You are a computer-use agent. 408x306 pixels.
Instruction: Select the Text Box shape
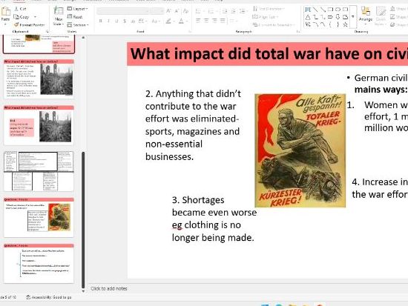click(308, 10)
